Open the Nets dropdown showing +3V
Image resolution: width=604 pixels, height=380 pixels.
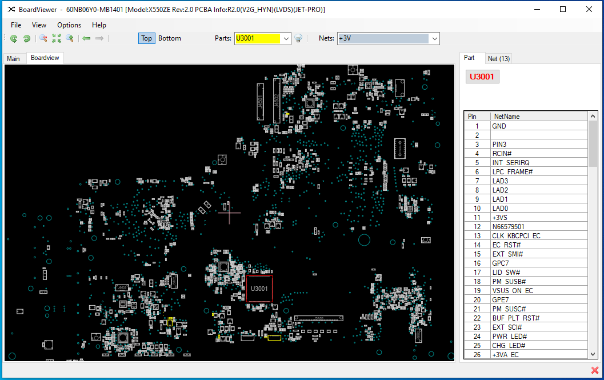coord(434,38)
